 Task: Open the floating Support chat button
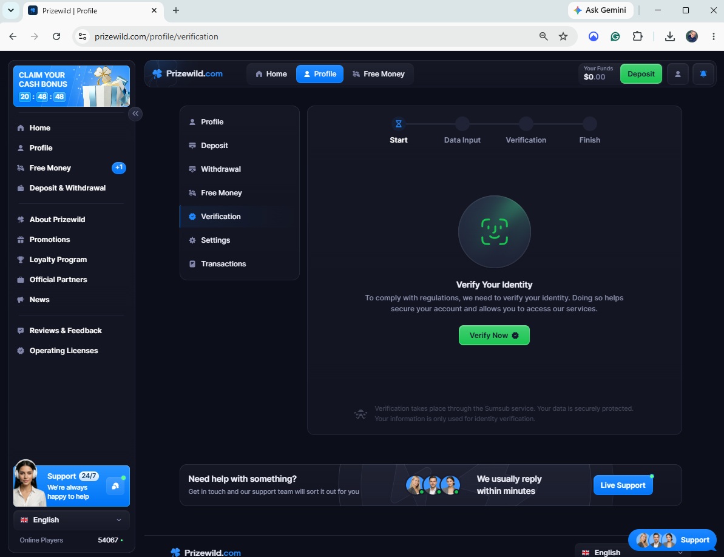coord(672,540)
